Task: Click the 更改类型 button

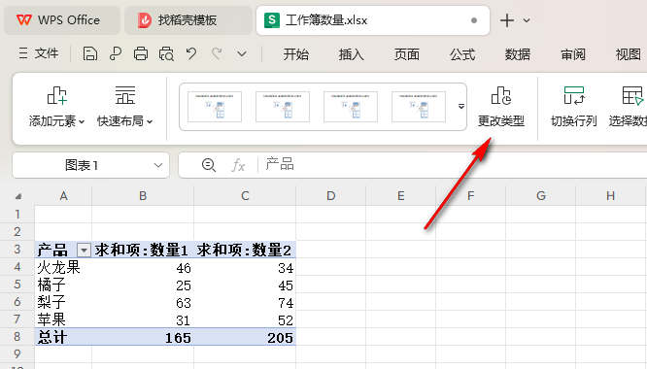Action: click(x=501, y=107)
